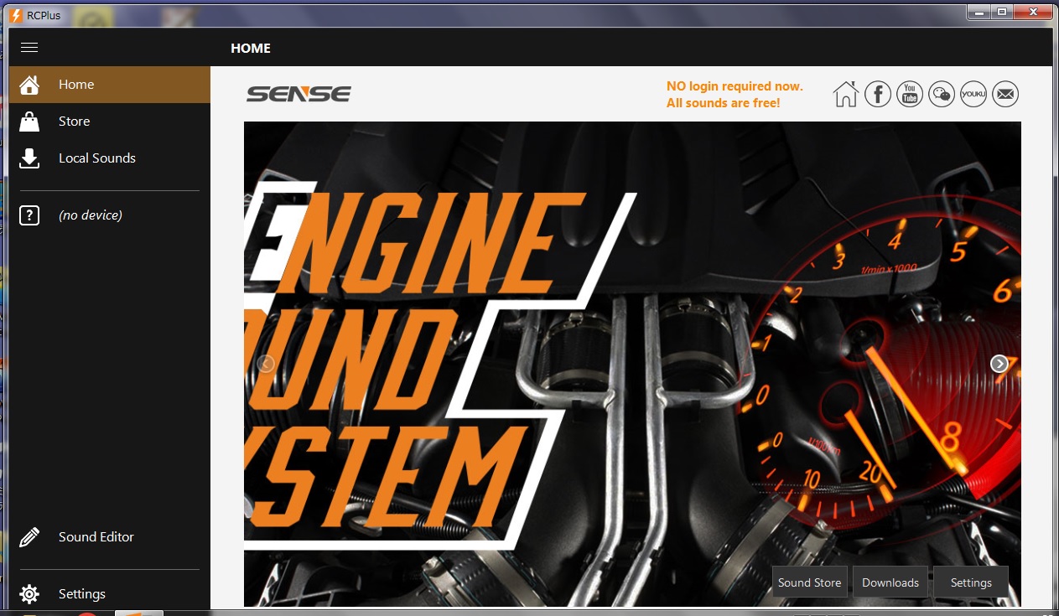Screen dimensions: 1059x616
Task: Click the no device question mark icon
Action: pos(29,215)
